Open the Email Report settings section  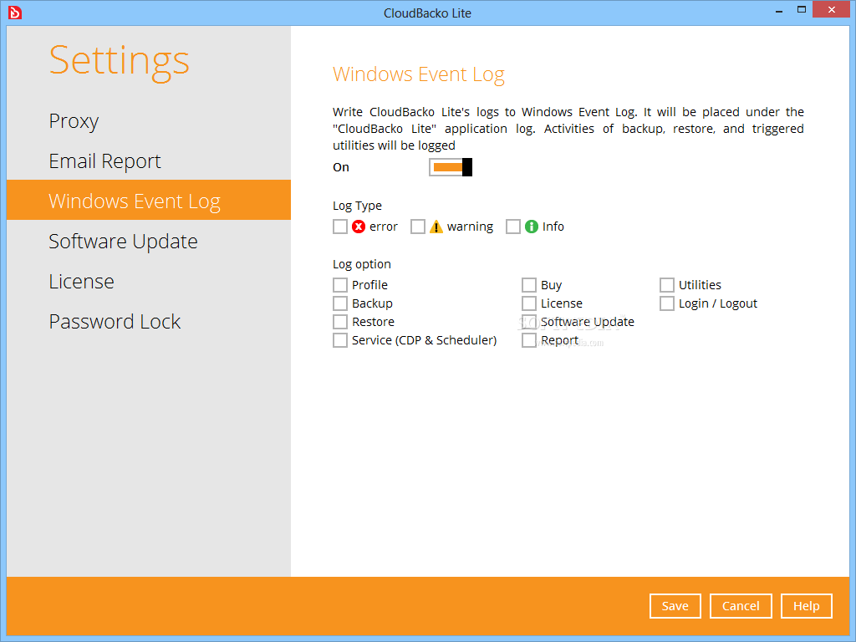point(149,161)
